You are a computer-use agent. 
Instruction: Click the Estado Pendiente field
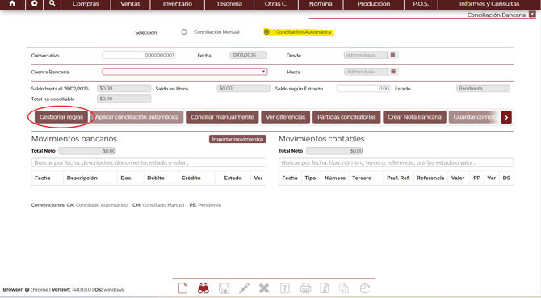483,89
